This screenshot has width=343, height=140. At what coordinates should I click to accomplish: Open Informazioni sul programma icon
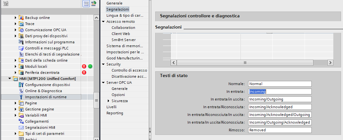coord(21,42)
